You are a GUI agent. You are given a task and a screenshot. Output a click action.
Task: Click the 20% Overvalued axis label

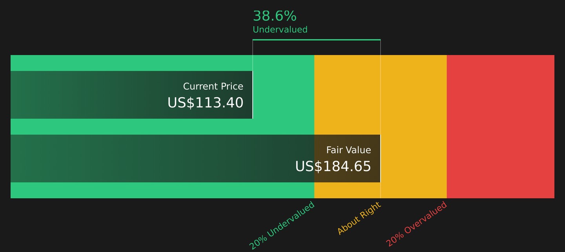tap(417, 224)
